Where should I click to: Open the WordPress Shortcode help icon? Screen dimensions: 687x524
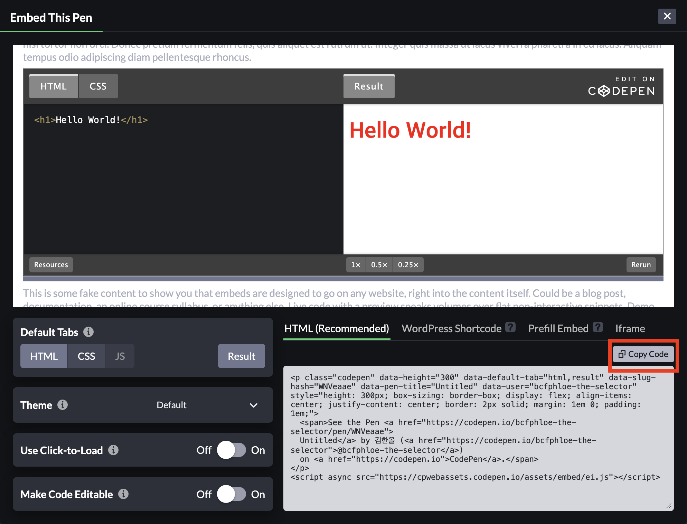[510, 327]
